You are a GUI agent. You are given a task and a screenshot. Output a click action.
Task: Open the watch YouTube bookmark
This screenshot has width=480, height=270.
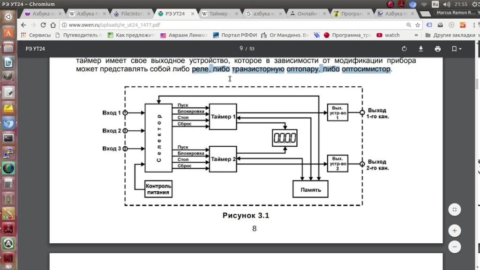tap(388, 35)
